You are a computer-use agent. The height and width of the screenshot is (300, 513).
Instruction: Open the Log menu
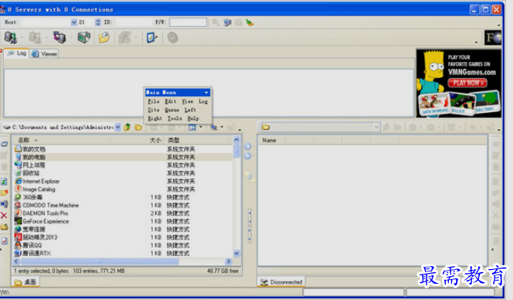pyautogui.click(x=203, y=101)
